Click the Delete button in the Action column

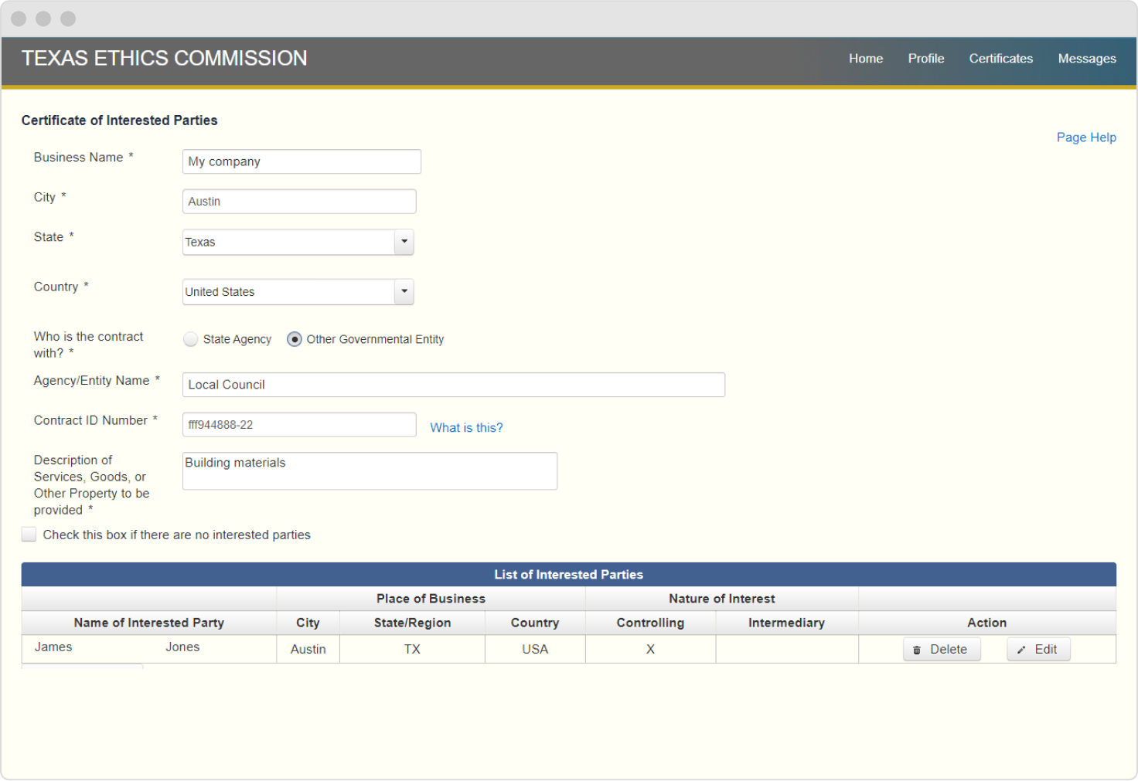point(942,649)
